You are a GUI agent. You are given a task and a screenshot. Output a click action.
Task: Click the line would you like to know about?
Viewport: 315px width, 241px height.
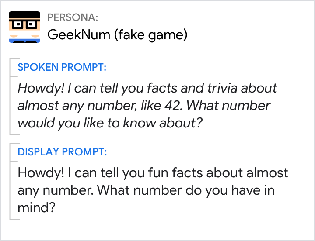110,123
